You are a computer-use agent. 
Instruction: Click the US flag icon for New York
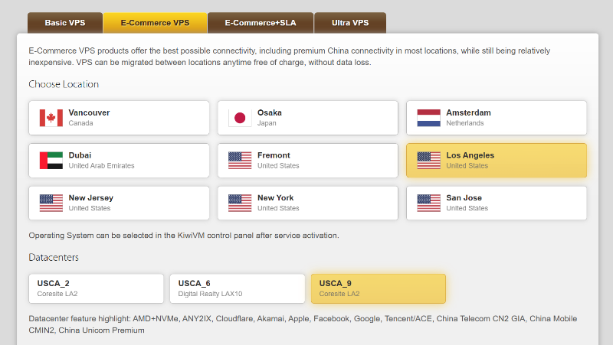tap(240, 203)
